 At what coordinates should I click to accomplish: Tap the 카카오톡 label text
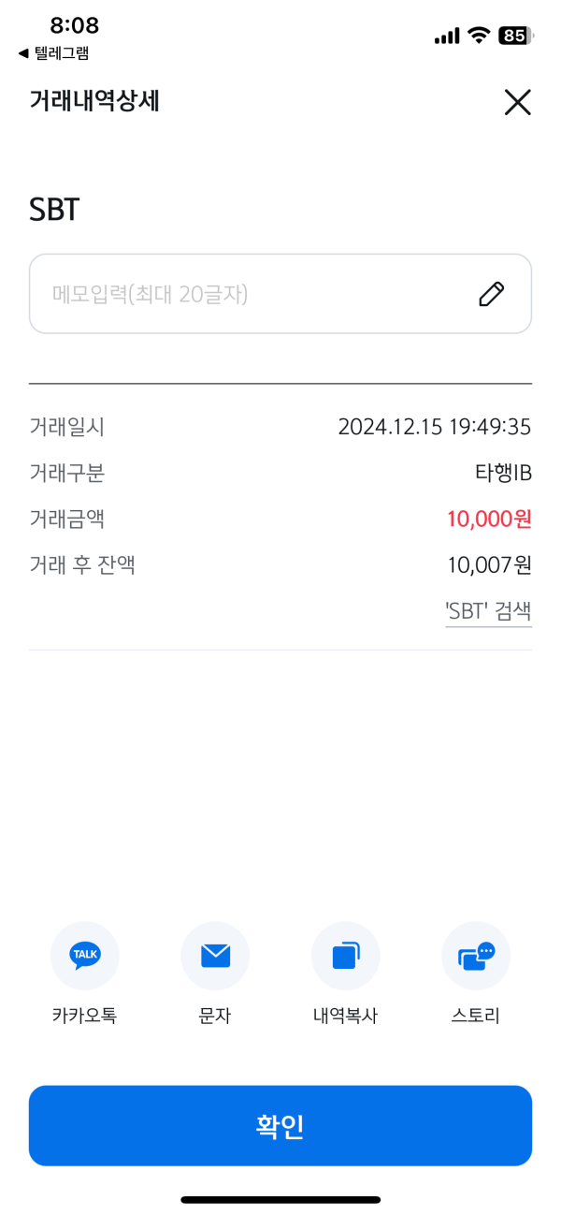tap(85, 1016)
